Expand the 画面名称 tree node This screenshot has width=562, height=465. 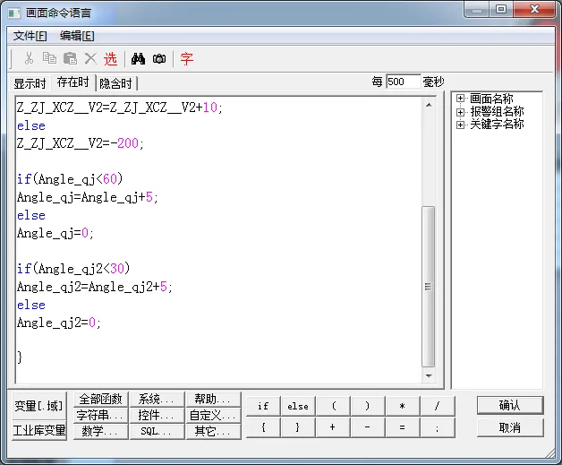click(460, 98)
